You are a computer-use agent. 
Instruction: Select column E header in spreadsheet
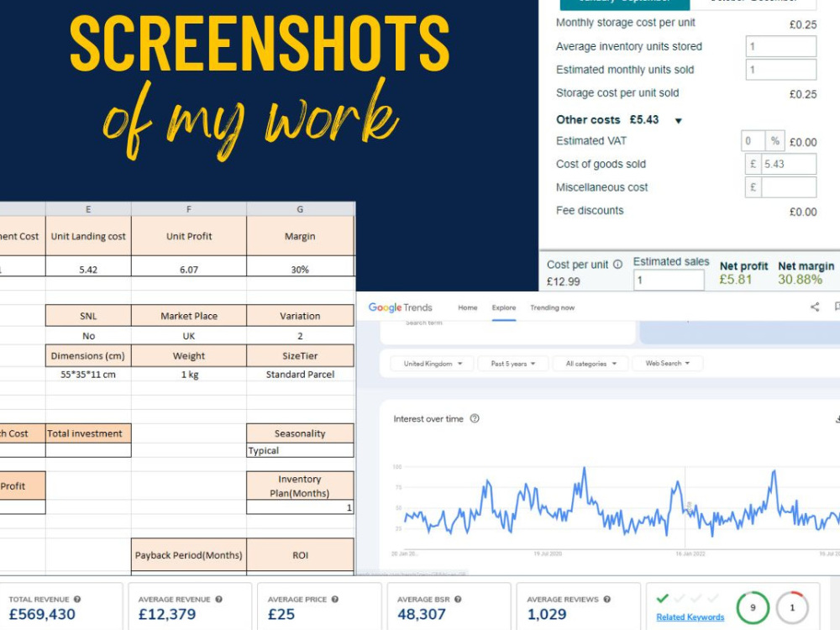(88, 209)
